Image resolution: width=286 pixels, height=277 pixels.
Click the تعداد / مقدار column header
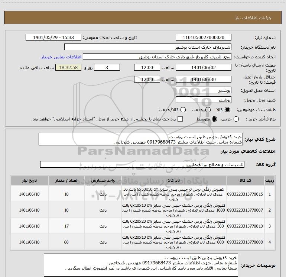(66, 181)
